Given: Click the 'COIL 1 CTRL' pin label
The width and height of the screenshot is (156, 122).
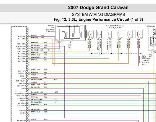Looking at the screenshot, I should [21, 51].
